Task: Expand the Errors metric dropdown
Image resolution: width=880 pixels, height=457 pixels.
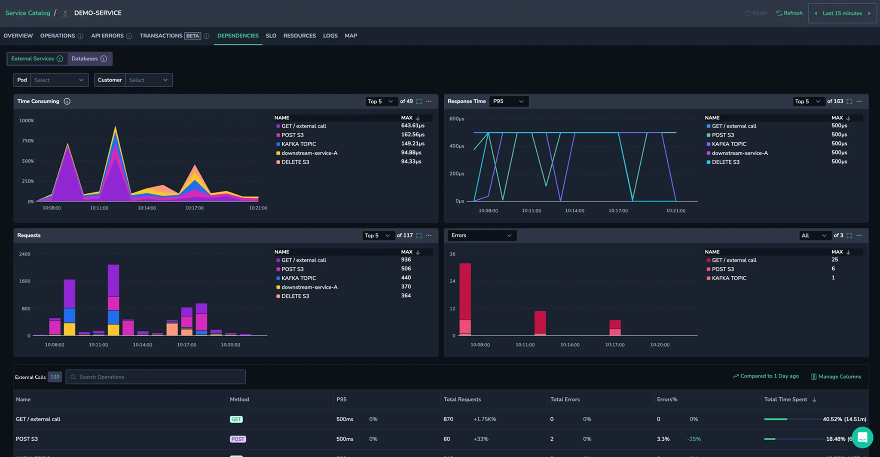Action: click(x=481, y=235)
